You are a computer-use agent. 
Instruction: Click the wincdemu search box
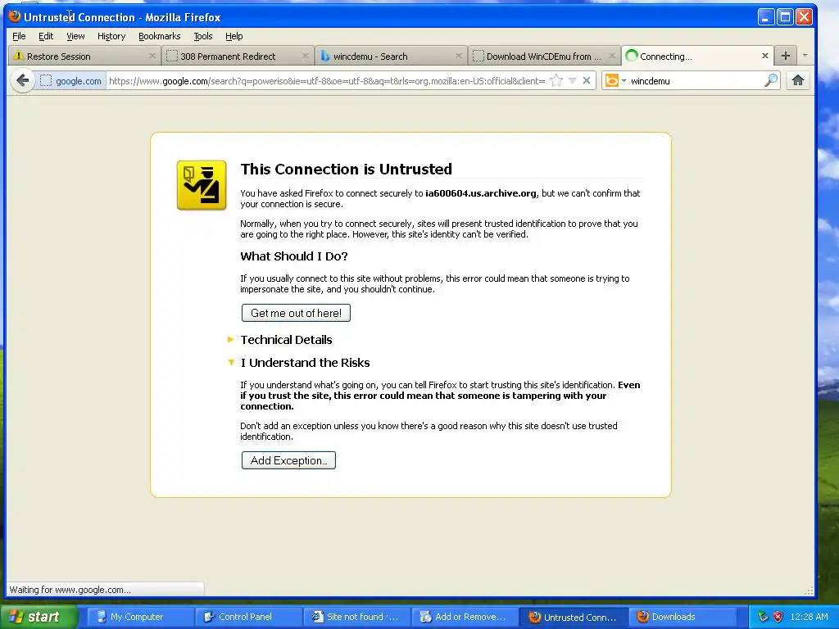click(x=696, y=81)
